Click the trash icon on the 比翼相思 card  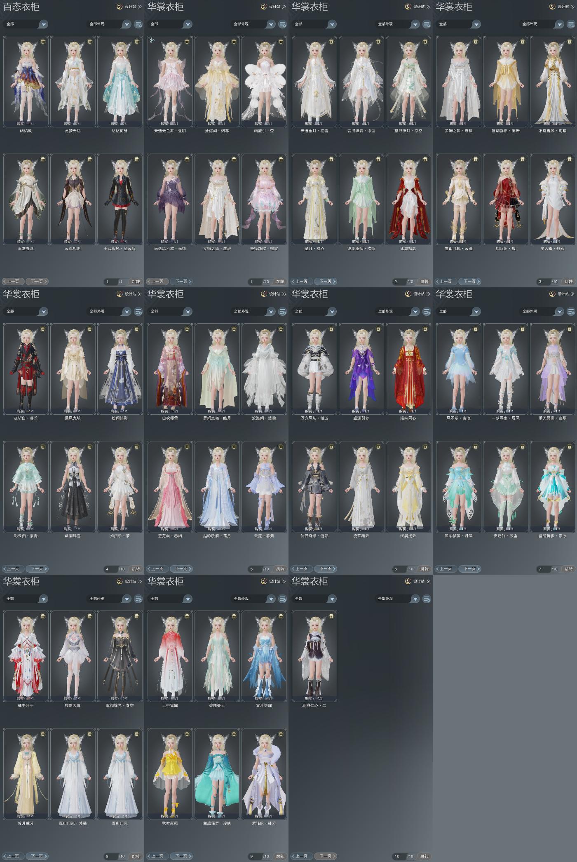425,159
